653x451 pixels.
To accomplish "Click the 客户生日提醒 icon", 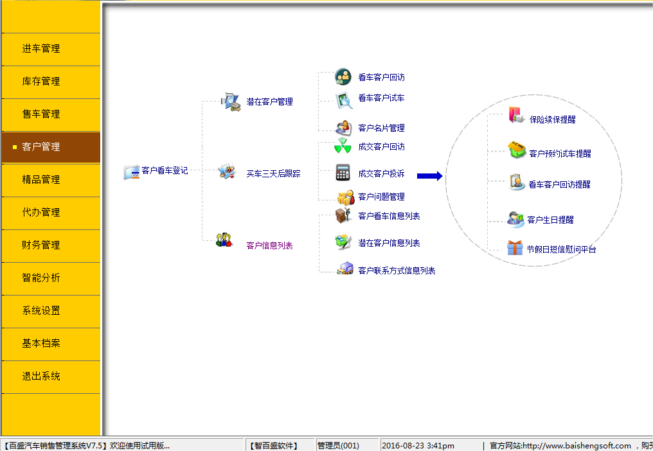I will pos(515,219).
